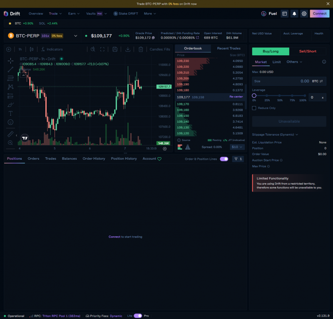Open the Others order types dropdown
This screenshot has height=319, width=333.
point(294,62)
